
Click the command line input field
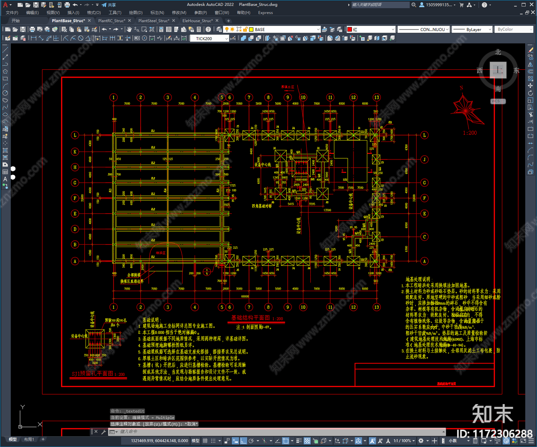(x=280, y=432)
